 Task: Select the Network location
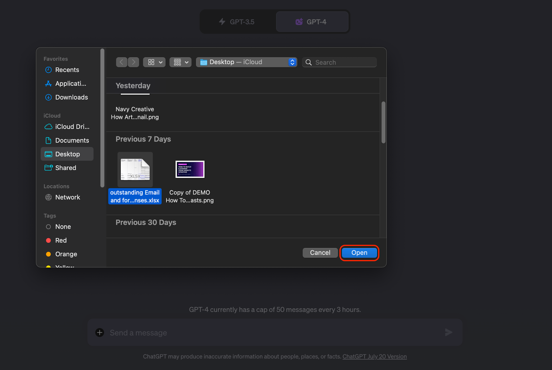(x=67, y=197)
